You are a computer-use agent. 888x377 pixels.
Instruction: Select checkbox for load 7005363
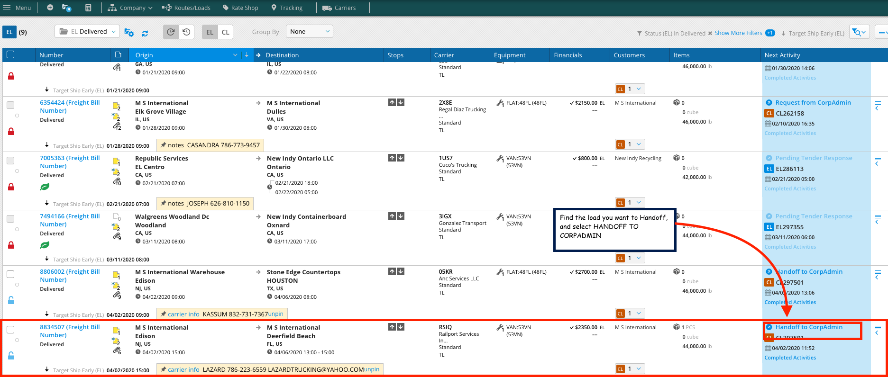tap(10, 161)
